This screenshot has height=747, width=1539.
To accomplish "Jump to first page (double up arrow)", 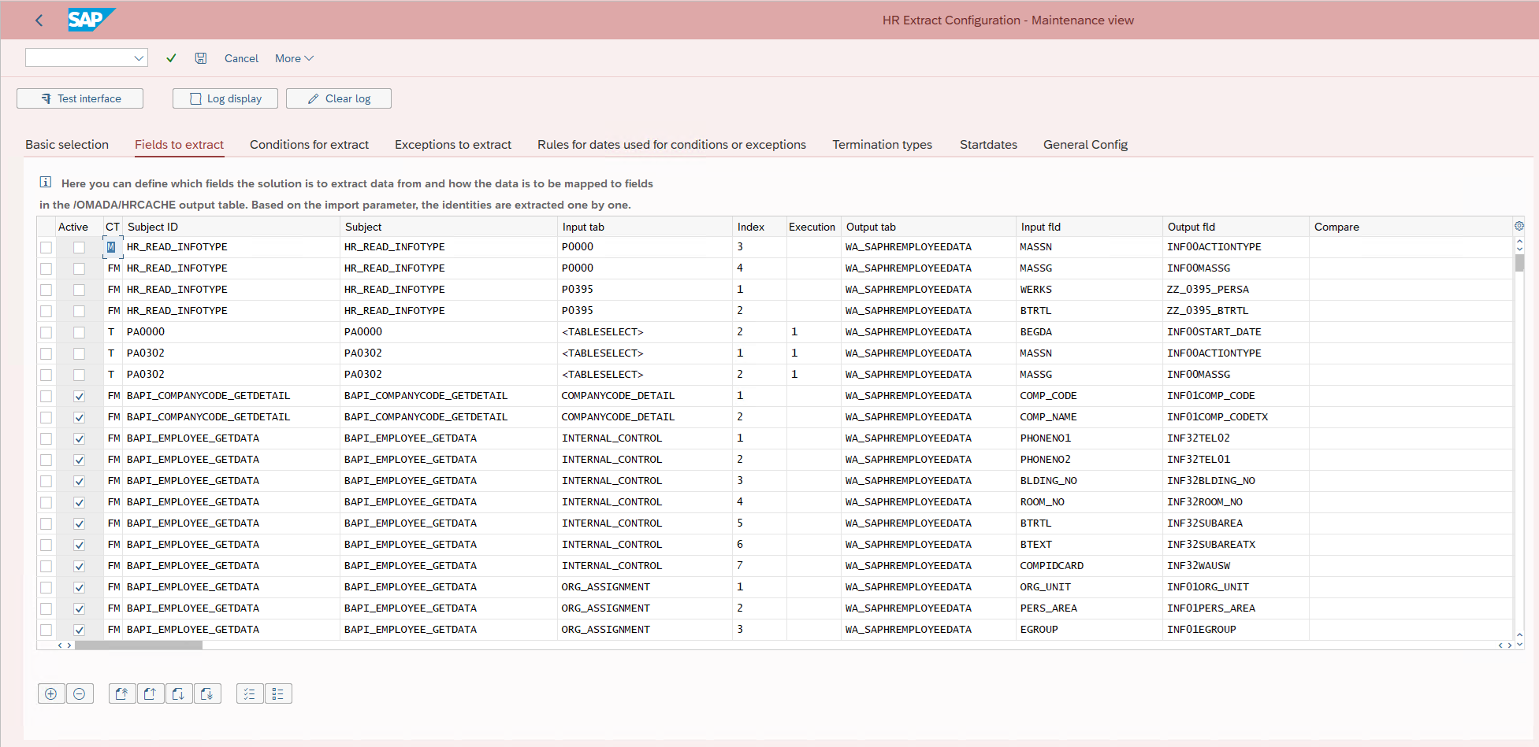I will pyautogui.click(x=121, y=693).
